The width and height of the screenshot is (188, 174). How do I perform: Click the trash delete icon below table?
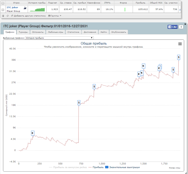tap(3, 16)
